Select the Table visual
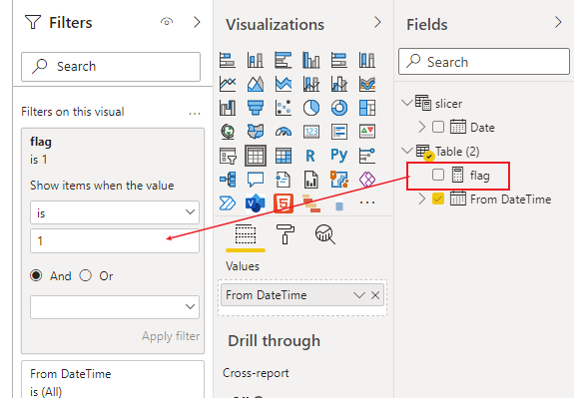The image size is (574, 398). pos(256,156)
